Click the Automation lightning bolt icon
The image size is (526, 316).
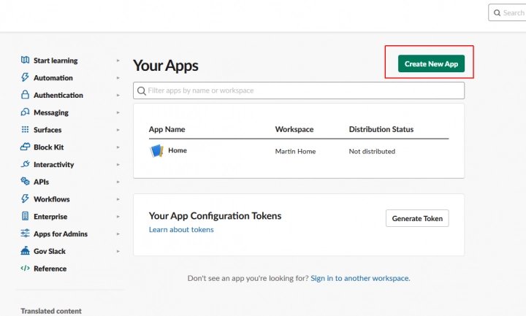[x=25, y=77]
